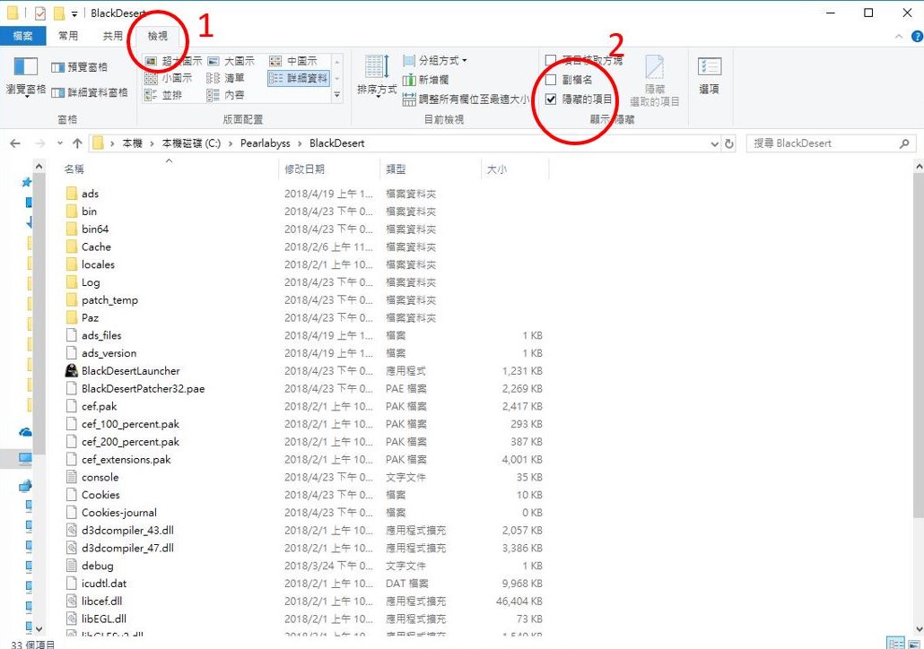This screenshot has height=649, width=924.
Task: Select the libcef.dll file
Action: (101, 601)
